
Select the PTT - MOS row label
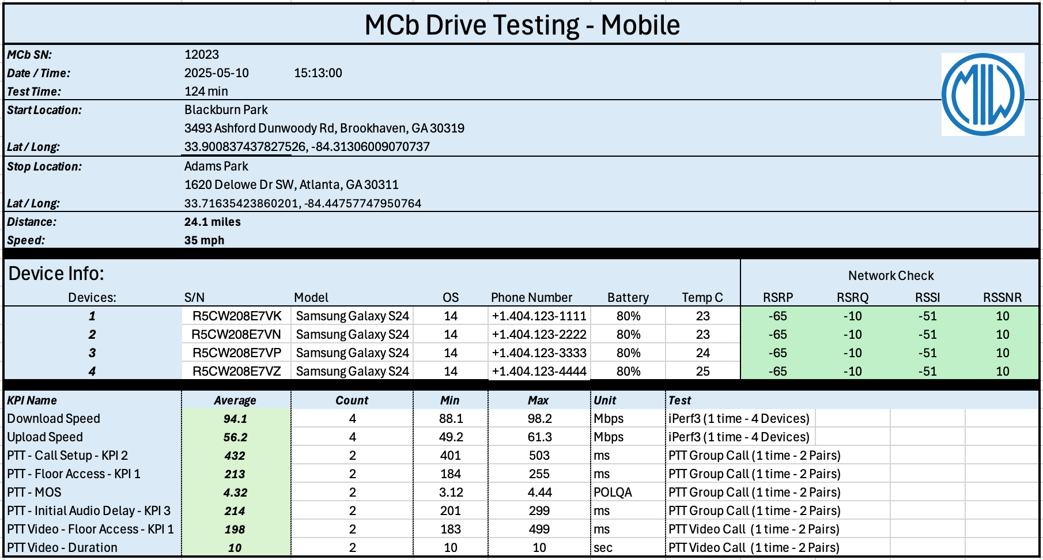pyautogui.click(x=34, y=493)
